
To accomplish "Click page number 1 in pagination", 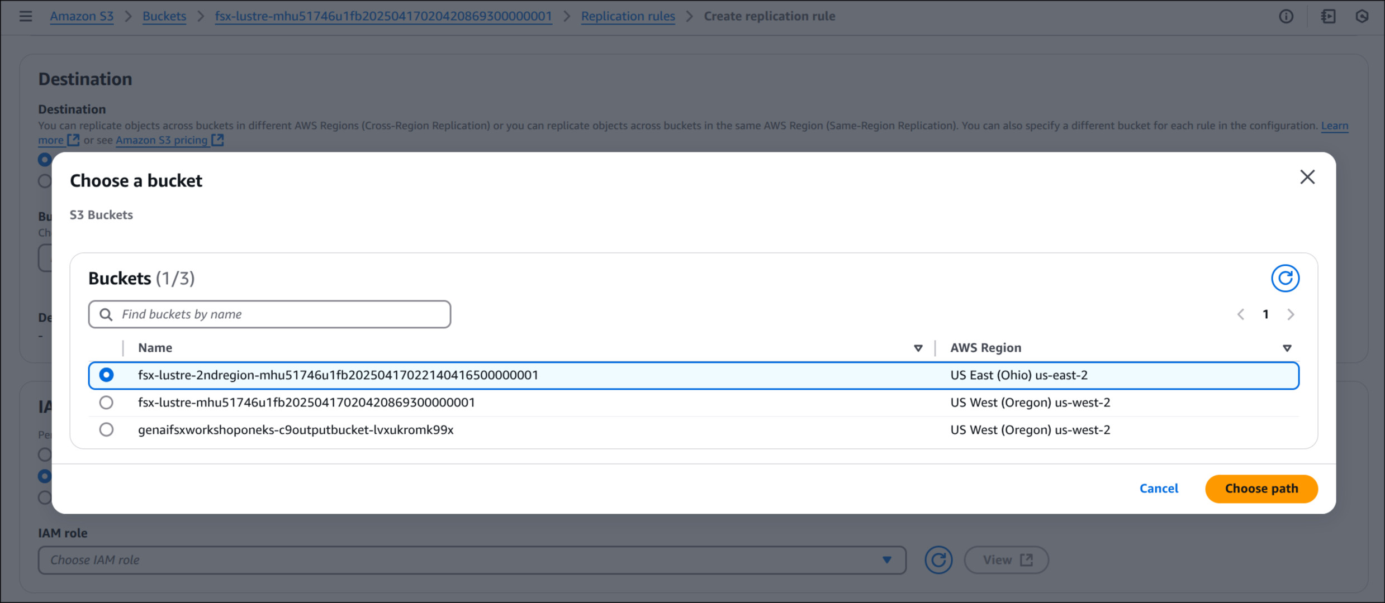I will tap(1265, 314).
